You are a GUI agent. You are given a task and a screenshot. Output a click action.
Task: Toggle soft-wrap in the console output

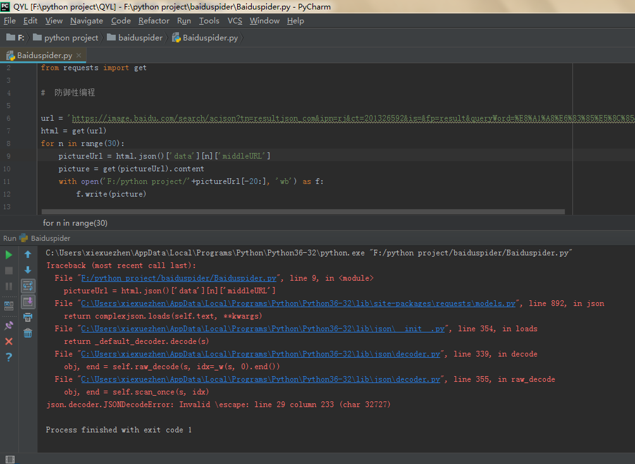click(x=28, y=286)
